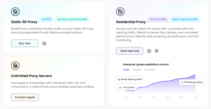Viewport: 211px width, 109px height.
Task: Click the Static ISP Proxy house icon
Action: pyautogui.click(x=15, y=12)
